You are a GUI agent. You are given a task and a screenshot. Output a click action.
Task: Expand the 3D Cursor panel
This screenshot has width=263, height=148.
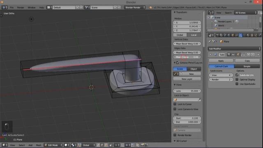point(175,141)
